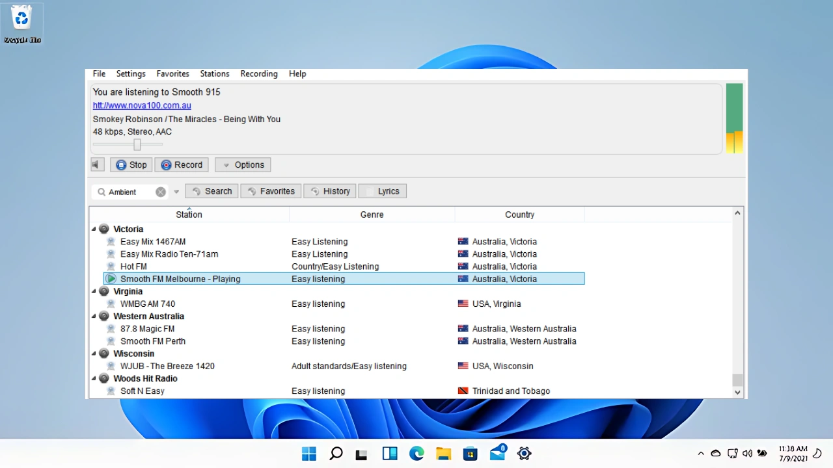833x468 pixels.
Task: Sort by the Station column header
Action: pos(189,214)
